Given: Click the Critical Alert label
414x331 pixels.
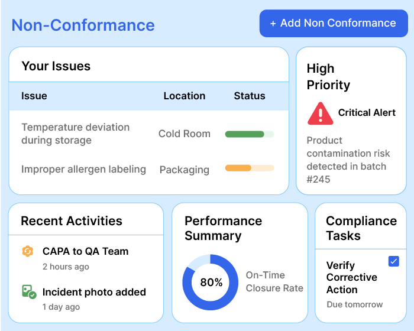Looking at the screenshot, I should click(x=367, y=112).
